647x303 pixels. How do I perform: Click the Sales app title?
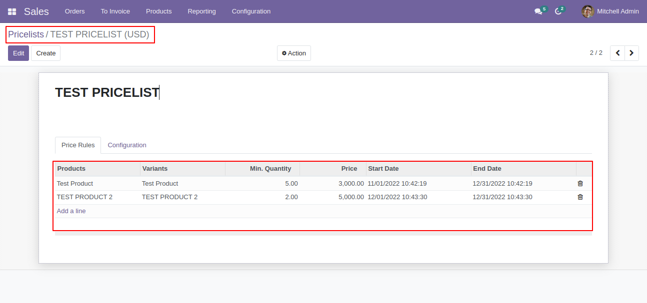click(x=36, y=11)
